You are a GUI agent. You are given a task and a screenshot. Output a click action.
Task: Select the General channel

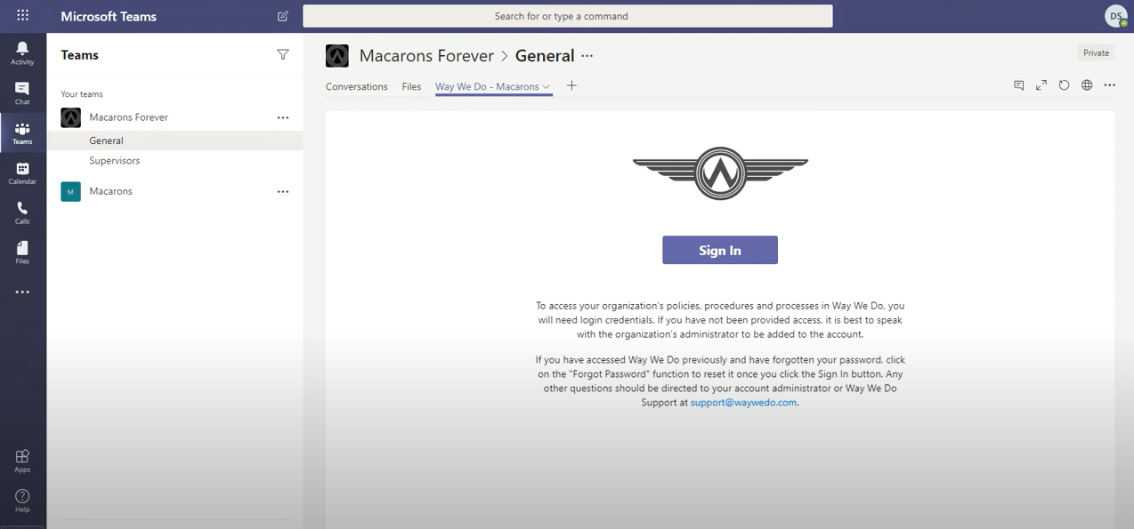pyautogui.click(x=174, y=140)
